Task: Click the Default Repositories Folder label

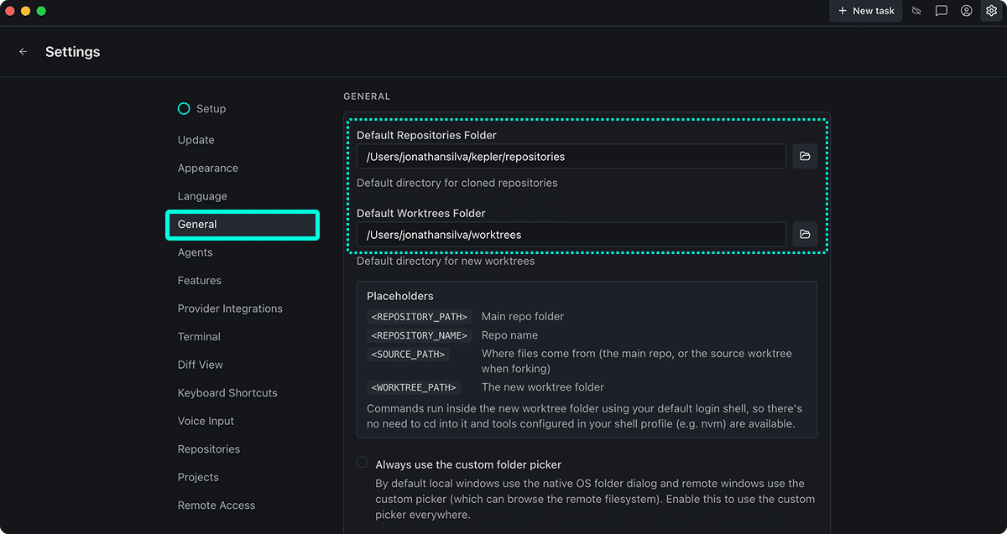Action: pyautogui.click(x=426, y=135)
